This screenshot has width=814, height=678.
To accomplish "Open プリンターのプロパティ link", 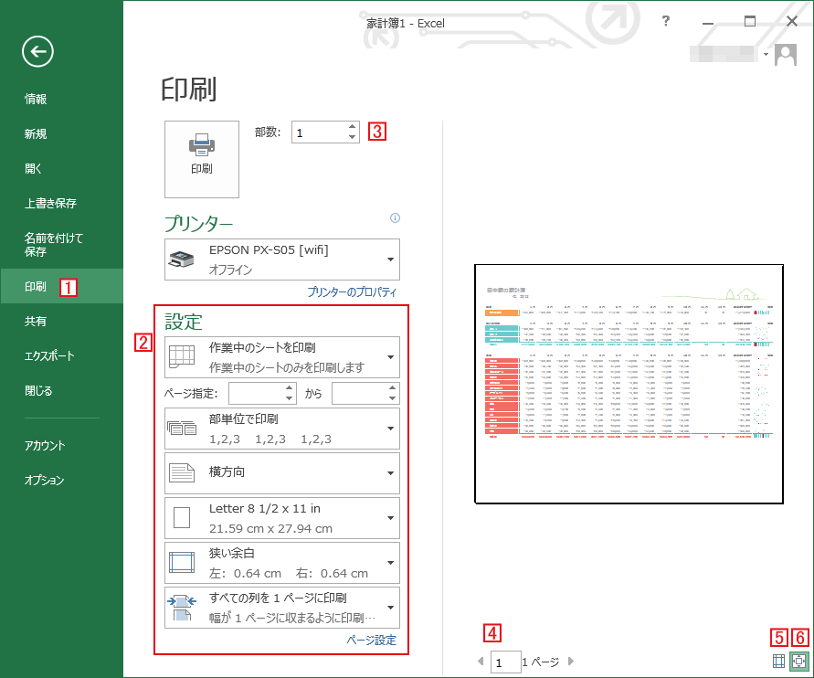I will coord(352,291).
